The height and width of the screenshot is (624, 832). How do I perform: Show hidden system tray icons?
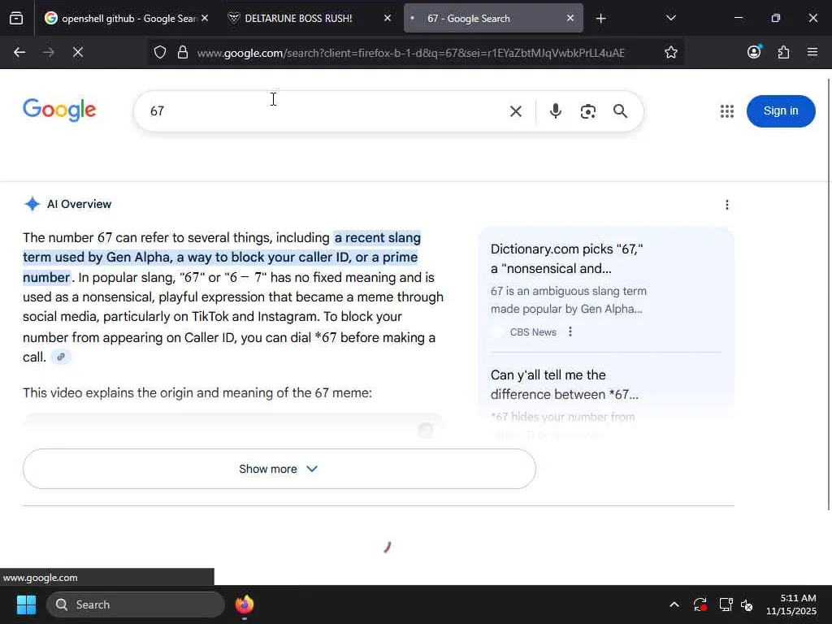click(x=674, y=604)
